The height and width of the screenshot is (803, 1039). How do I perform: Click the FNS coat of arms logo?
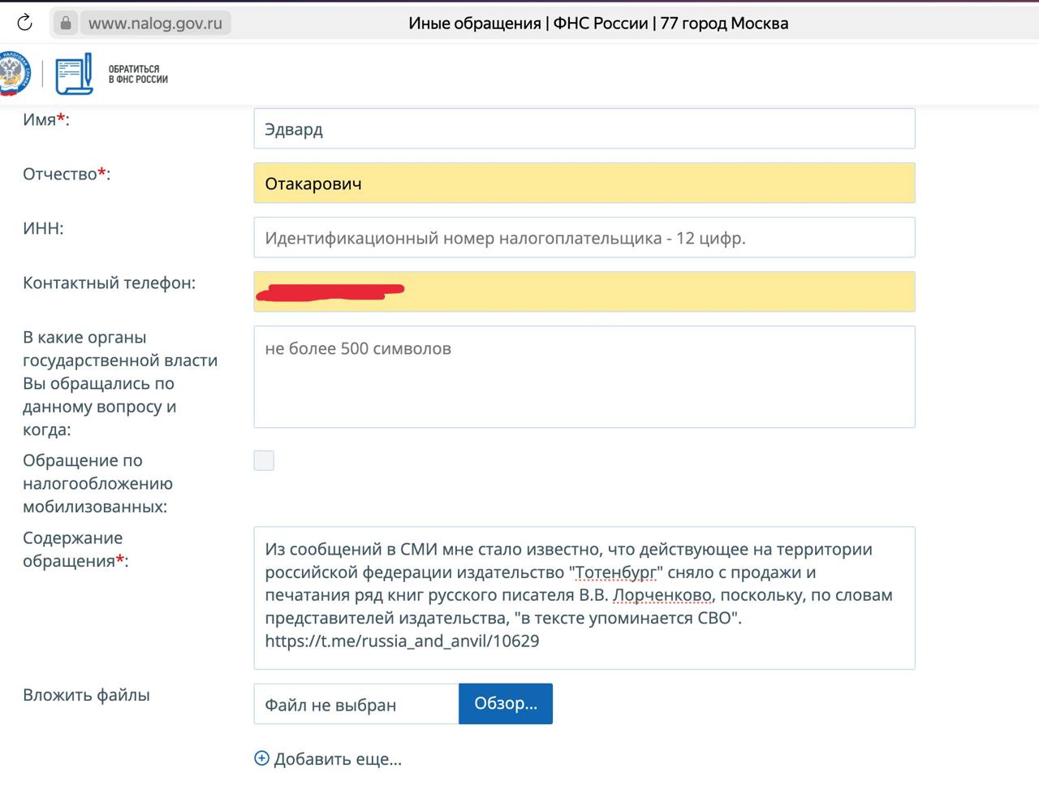13,73
